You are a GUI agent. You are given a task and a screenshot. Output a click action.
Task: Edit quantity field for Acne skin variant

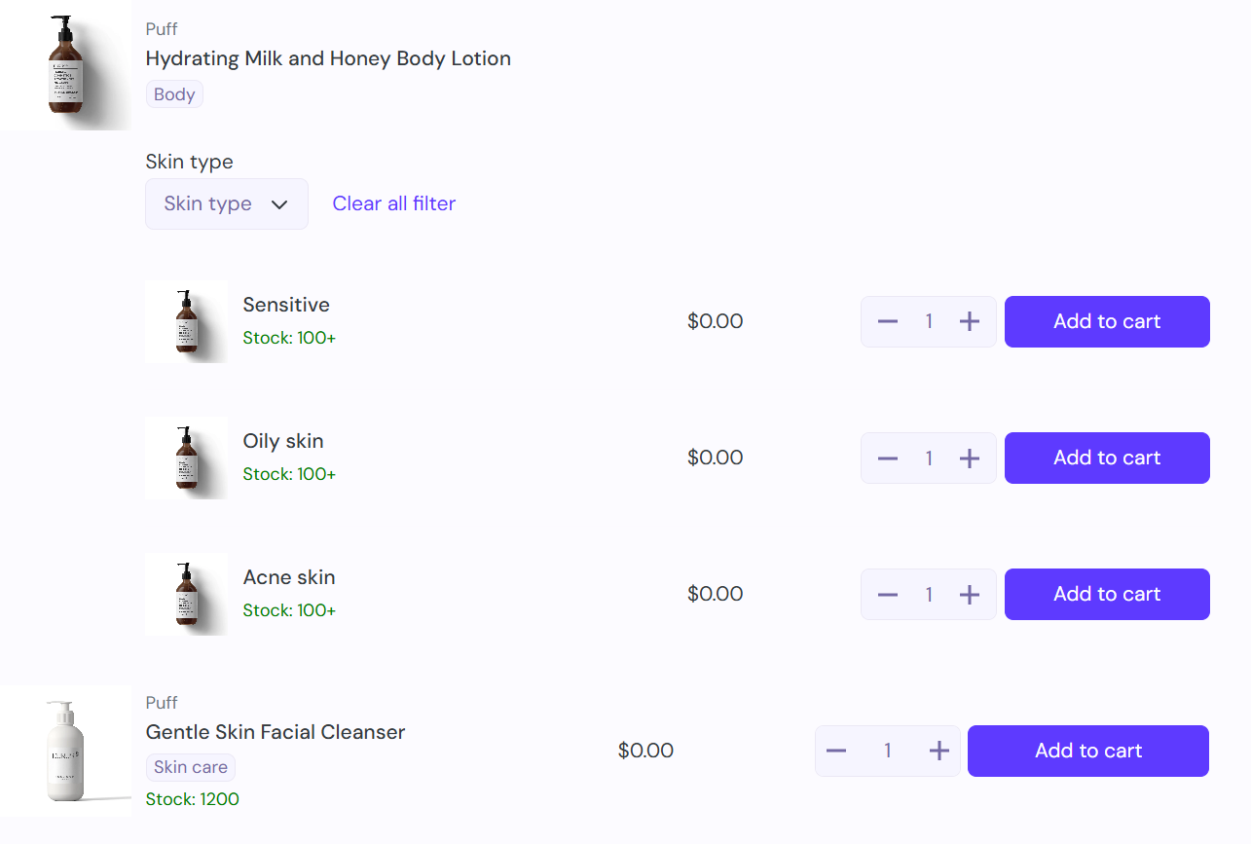[x=929, y=594]
